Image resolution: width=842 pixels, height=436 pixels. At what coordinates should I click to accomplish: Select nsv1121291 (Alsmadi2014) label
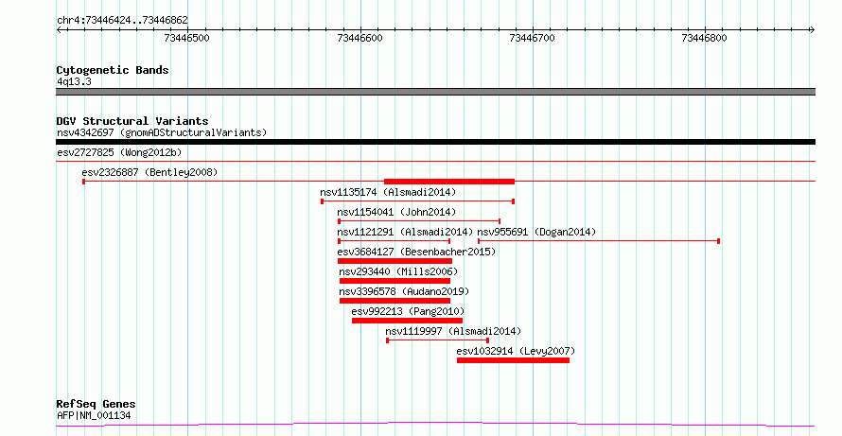click(x=406, y=232)
